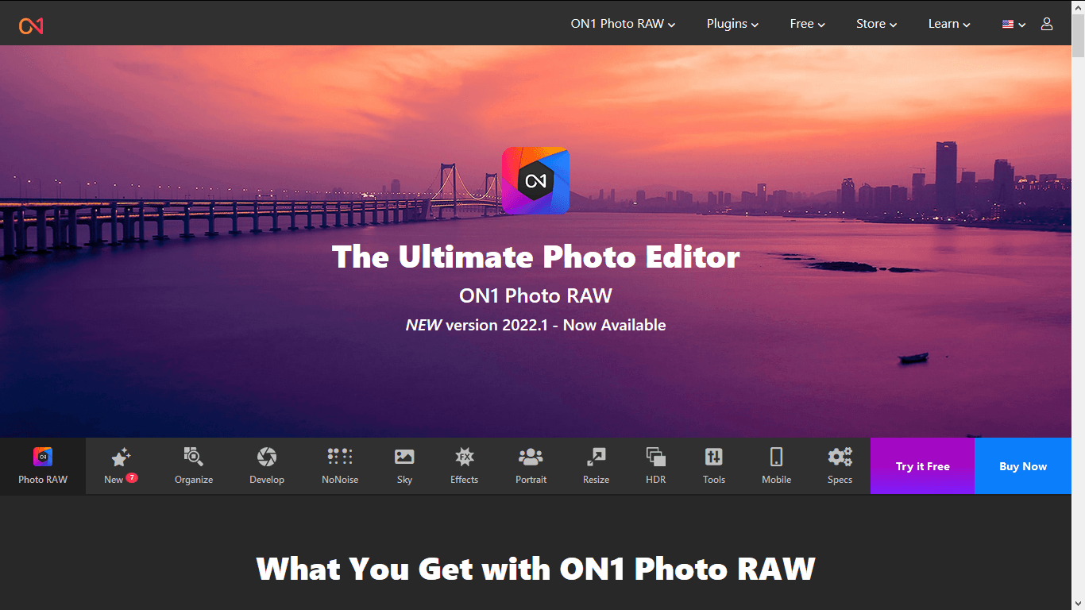Click the Tools sliders icon
Viewport: 1085px width, 610px height.
(714, 457)
